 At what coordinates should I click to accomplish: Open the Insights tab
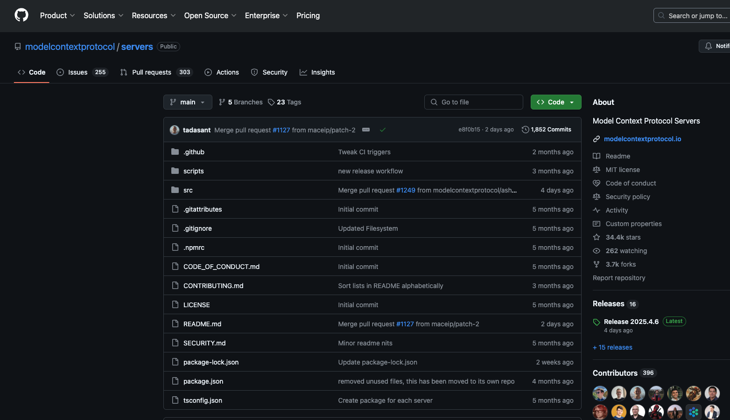pos(317,72)
